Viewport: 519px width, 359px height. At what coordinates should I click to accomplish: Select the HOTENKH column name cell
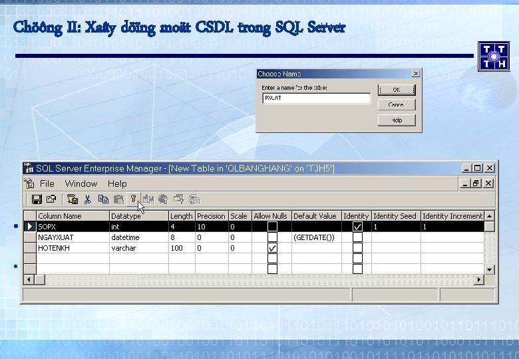pos(73,247)
